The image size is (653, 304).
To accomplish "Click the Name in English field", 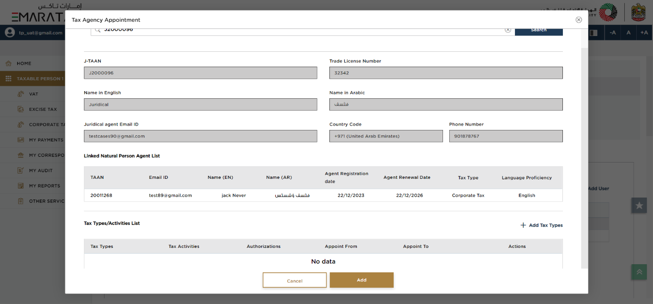I will point(200,105).
